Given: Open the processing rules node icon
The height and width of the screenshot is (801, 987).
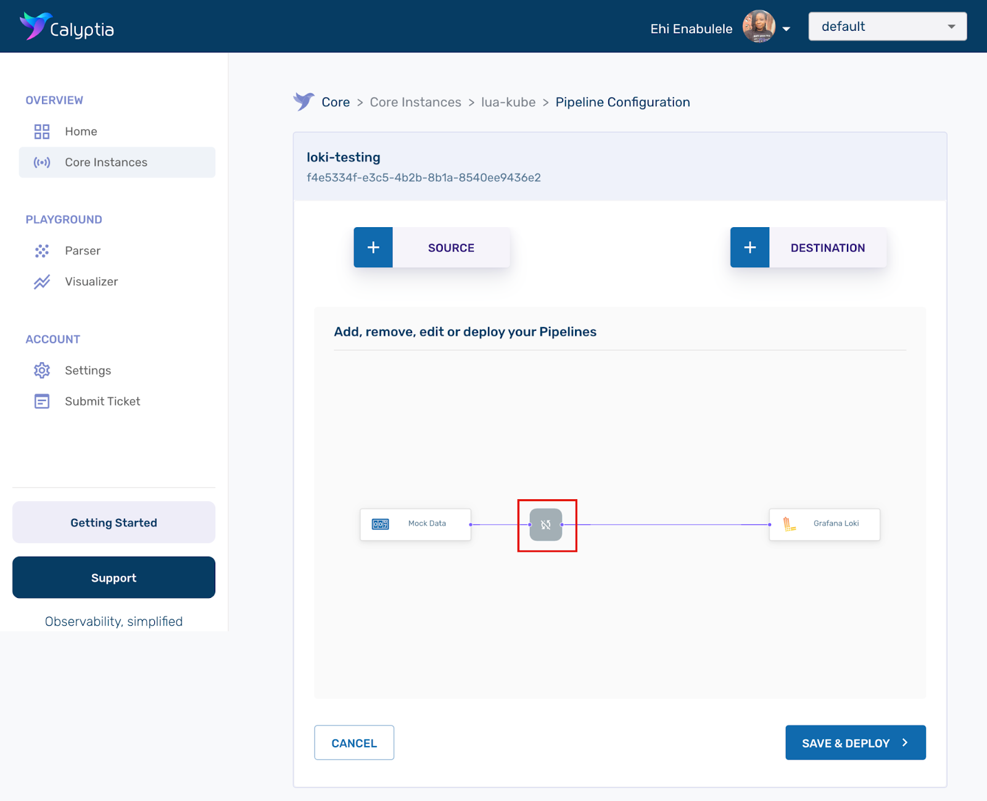Looking at the screenshot, I should click(x=546, y=525).
